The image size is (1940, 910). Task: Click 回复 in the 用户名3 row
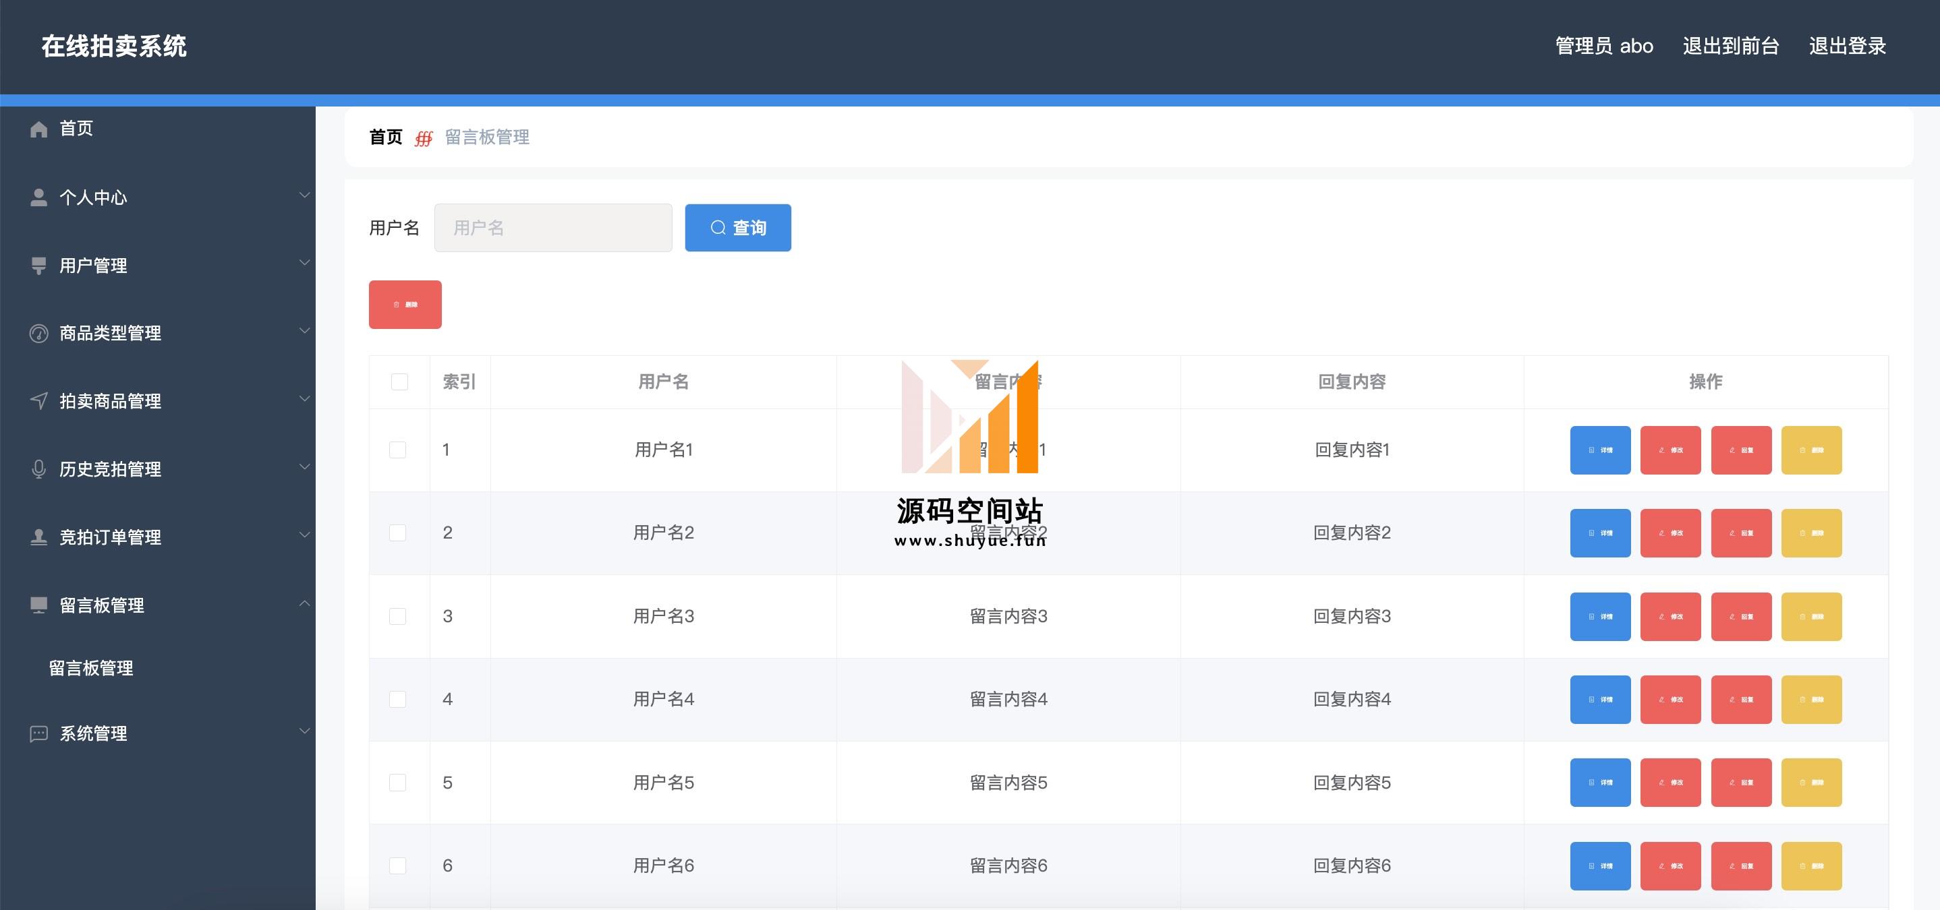tap(1741, 617)
